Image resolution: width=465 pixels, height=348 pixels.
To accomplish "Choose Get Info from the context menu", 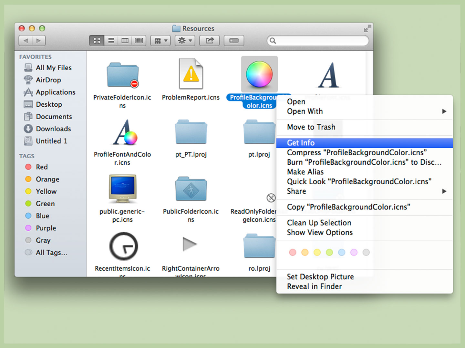I will (301, 143).
